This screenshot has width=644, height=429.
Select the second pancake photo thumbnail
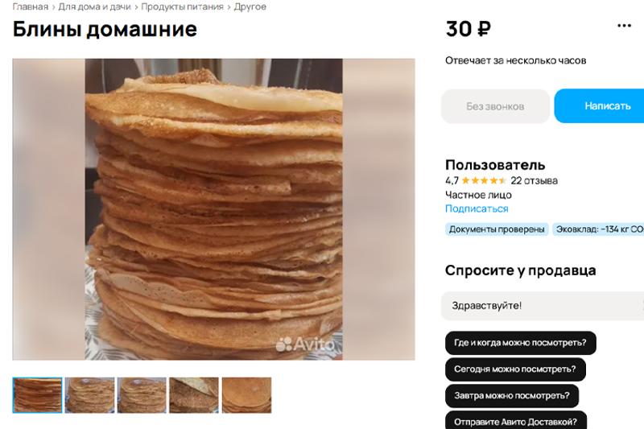(x=89, y=395)
